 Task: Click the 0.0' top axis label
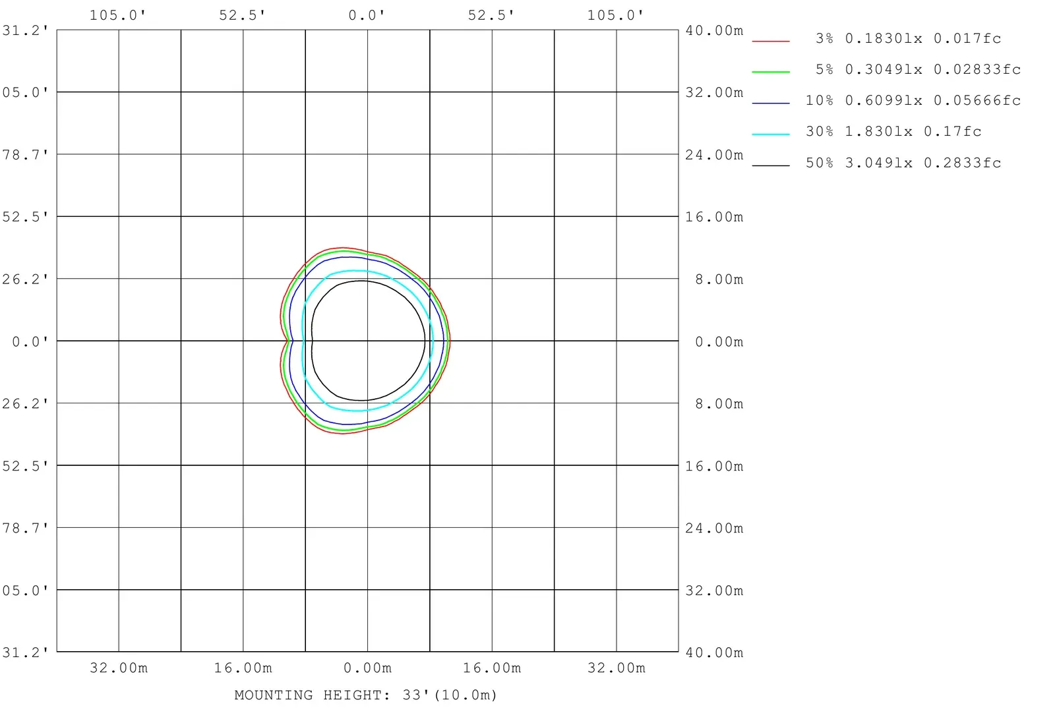tap(367, 14)
